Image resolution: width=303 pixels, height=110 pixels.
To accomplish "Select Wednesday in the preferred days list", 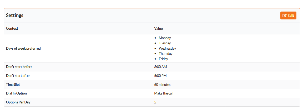I will pos(167,48).
